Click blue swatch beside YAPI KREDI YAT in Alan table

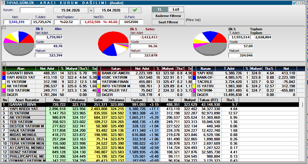[4, 78]
